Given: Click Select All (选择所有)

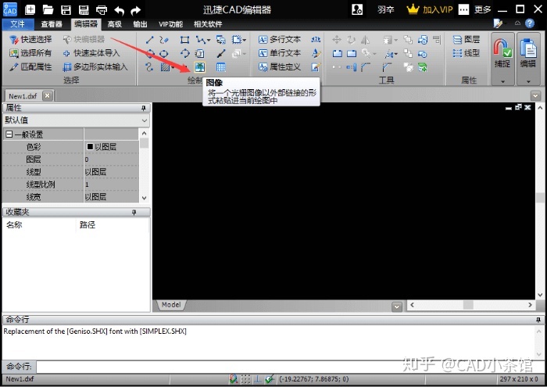Looking at the screenshot, I should point(30,53).
